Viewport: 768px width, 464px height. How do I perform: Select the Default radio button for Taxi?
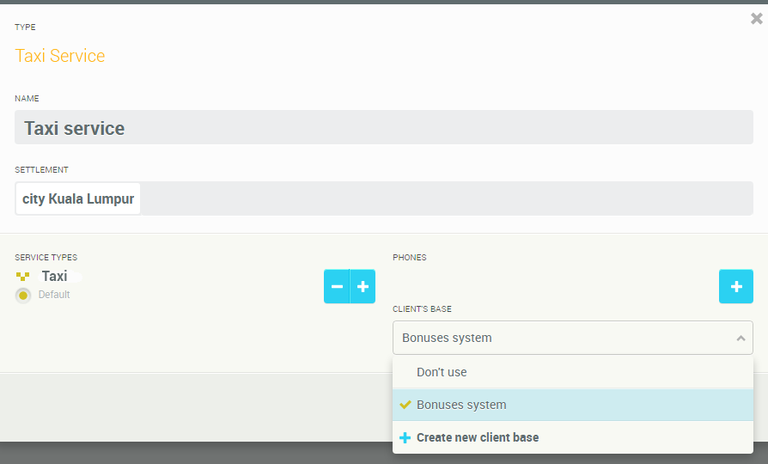pyautogui.click(x=23, y=296)
